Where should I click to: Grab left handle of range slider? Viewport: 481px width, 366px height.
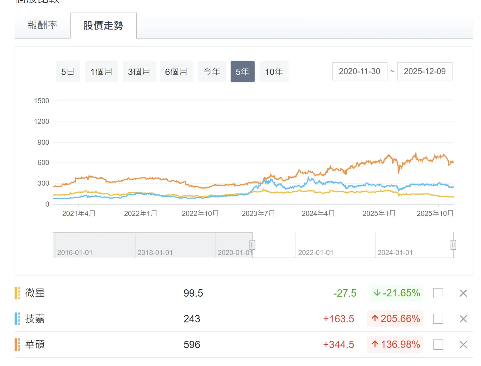[x=252, y=245]
